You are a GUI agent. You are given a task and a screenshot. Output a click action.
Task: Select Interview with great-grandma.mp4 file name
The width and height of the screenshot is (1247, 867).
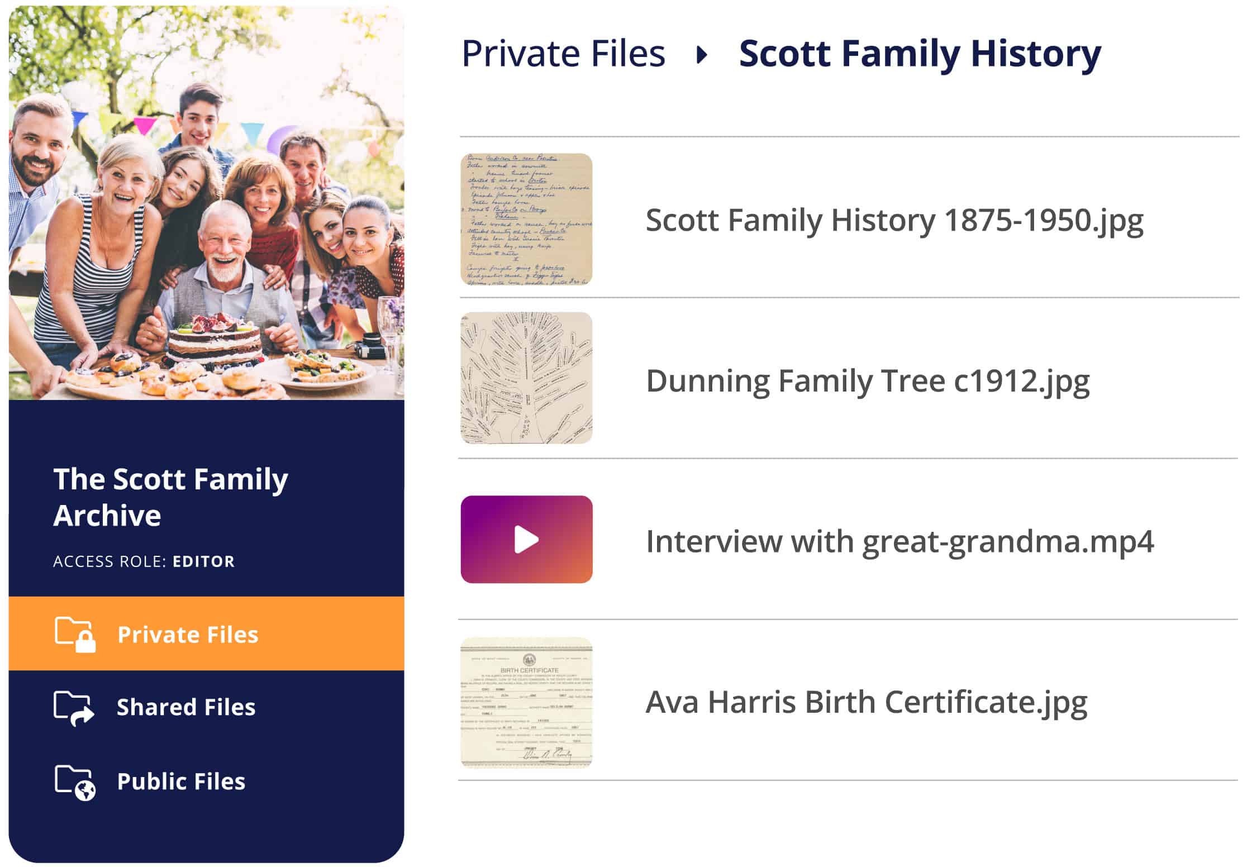[x=899, y=541]
